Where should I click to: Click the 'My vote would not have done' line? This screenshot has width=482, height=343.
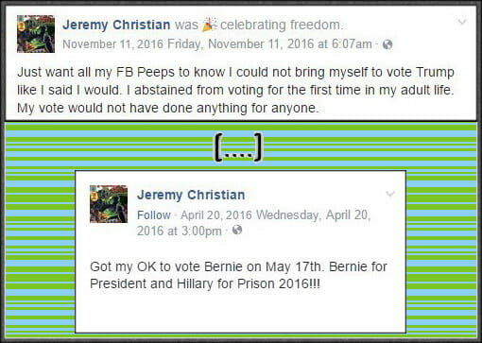pos(168,108)
